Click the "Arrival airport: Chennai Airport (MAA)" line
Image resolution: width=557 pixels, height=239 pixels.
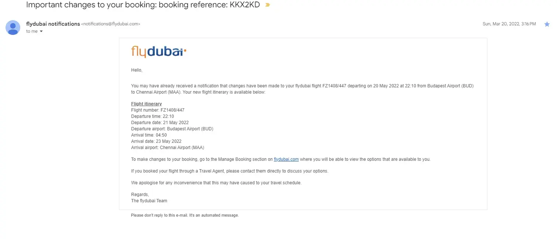(x=168, y=148)
